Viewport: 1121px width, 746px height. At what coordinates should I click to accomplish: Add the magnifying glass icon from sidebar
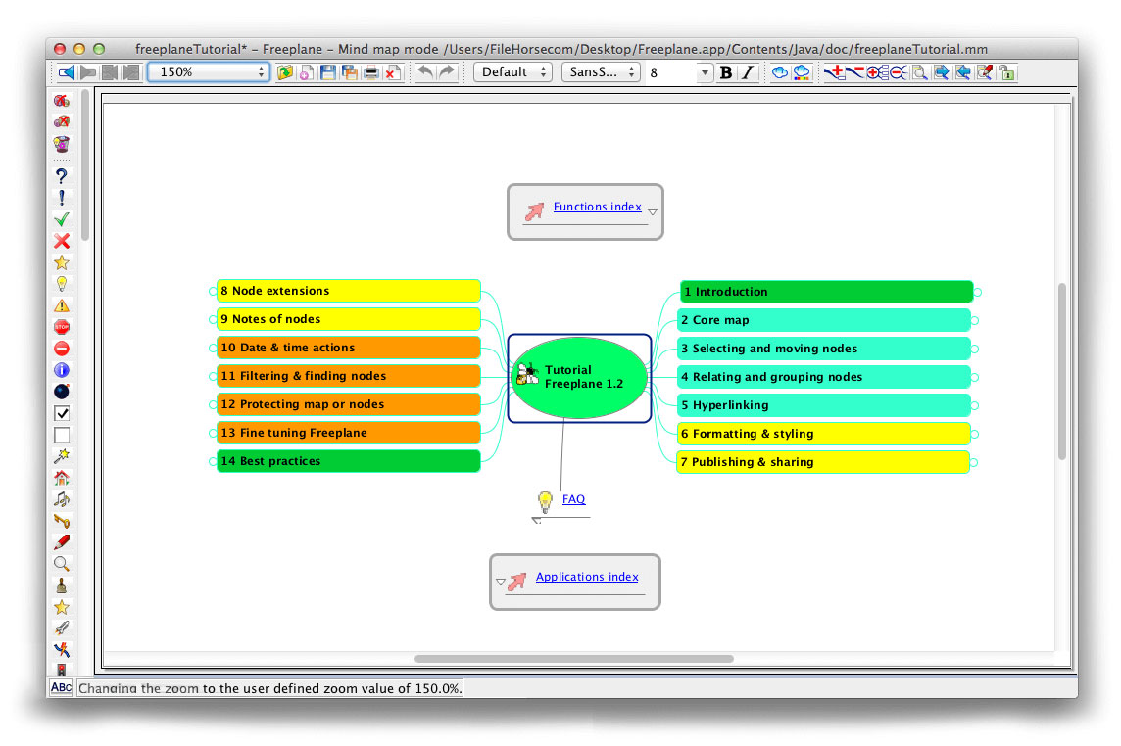(62, 564)
